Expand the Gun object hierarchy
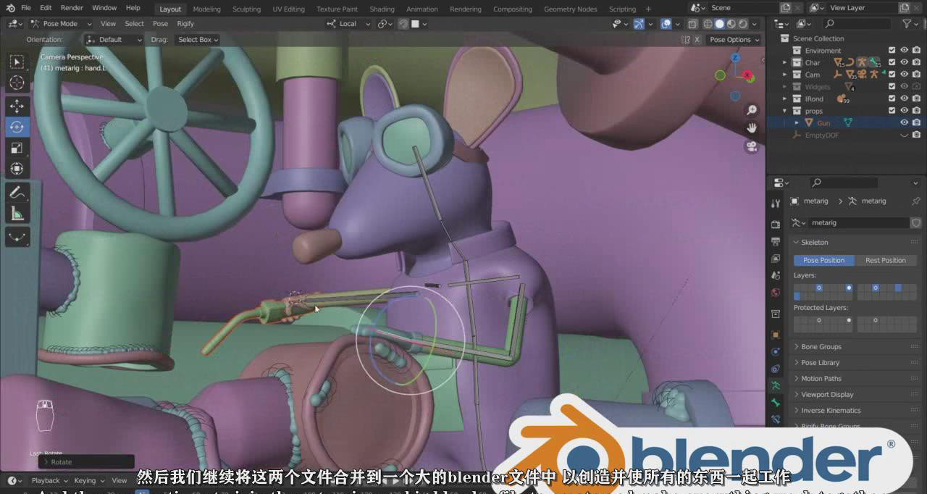 797,123
